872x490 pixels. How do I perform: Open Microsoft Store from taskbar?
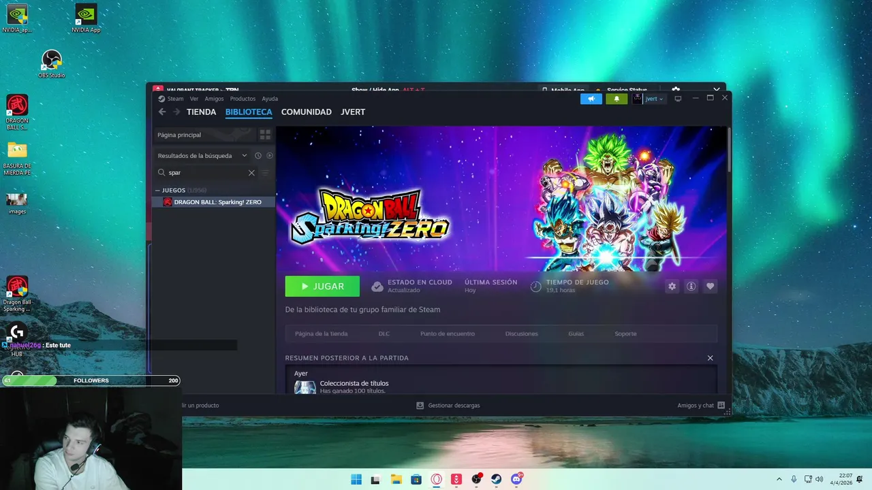tap(416, 479)
